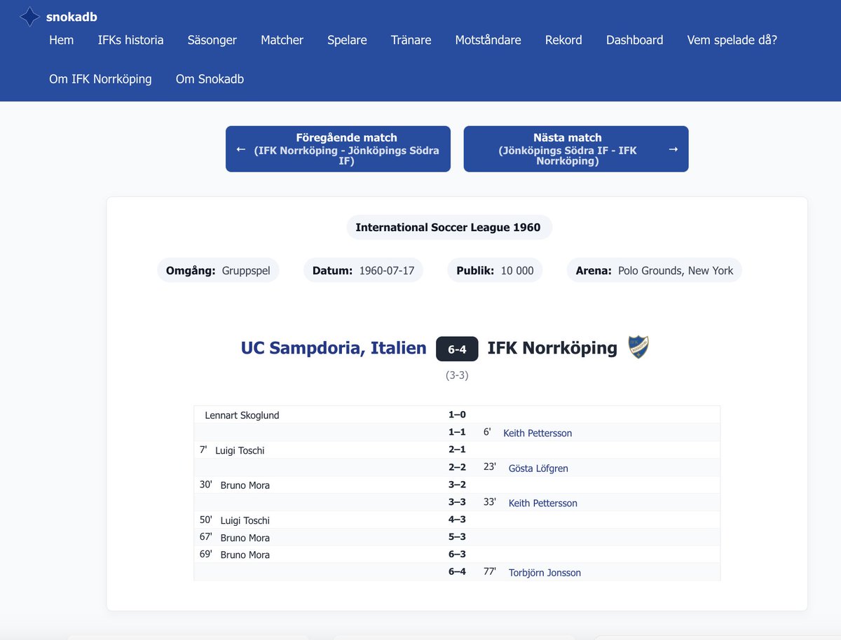This screenshot has height=640, width=841.
Task: Open the Matcher page
Action: [x=282, y=40]
